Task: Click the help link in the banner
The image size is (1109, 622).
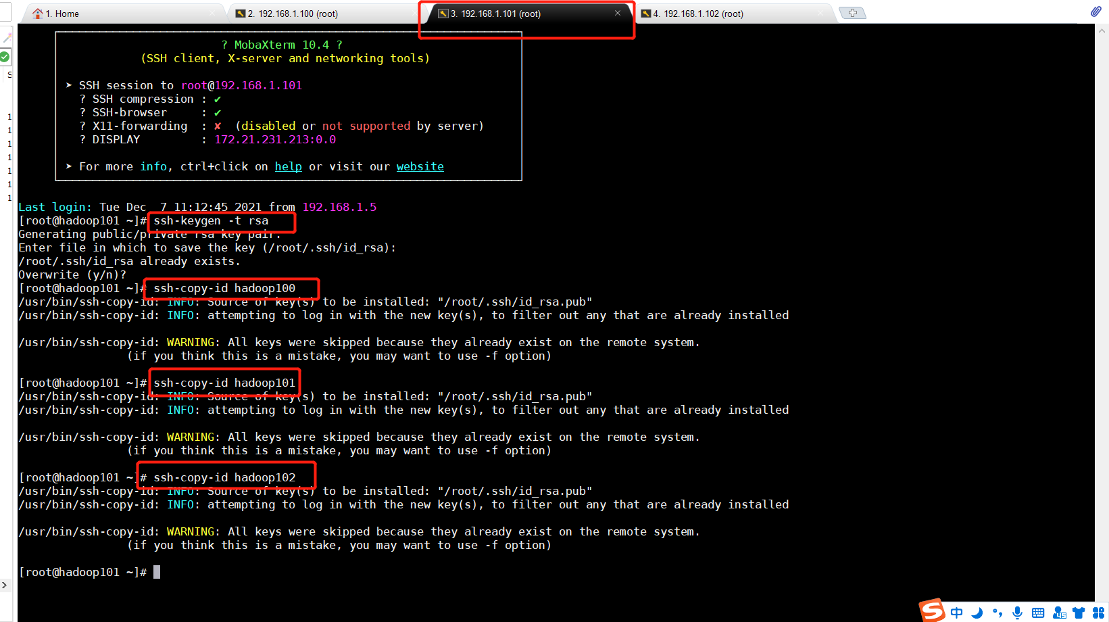Action: point(289,166)
